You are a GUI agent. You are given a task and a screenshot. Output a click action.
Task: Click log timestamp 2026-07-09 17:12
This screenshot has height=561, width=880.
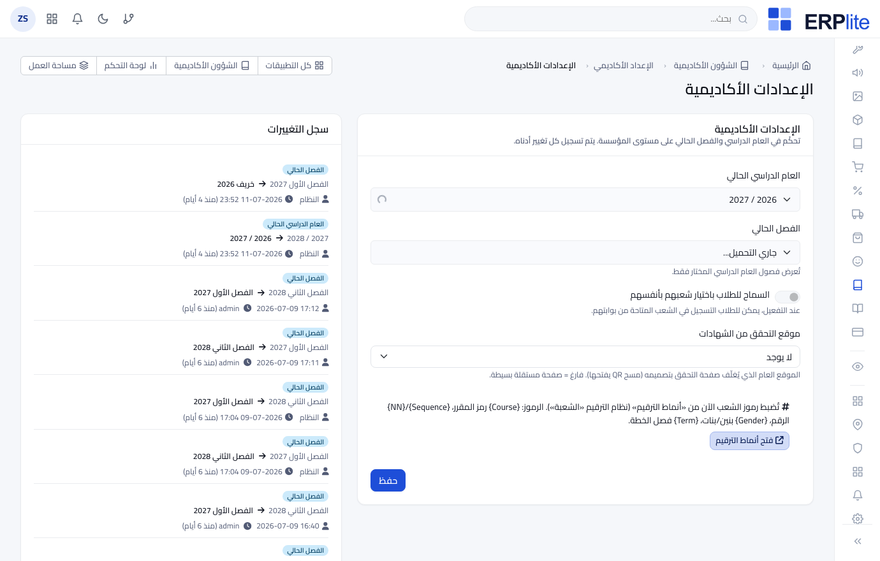click(288, 309)
